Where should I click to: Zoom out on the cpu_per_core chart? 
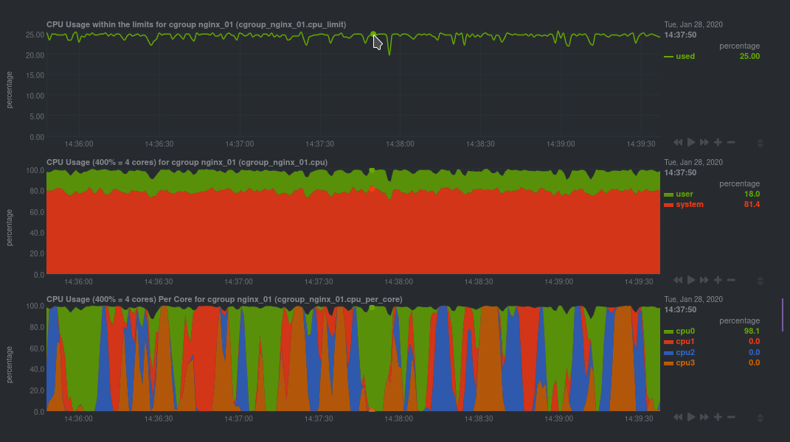tap(731, 416)
